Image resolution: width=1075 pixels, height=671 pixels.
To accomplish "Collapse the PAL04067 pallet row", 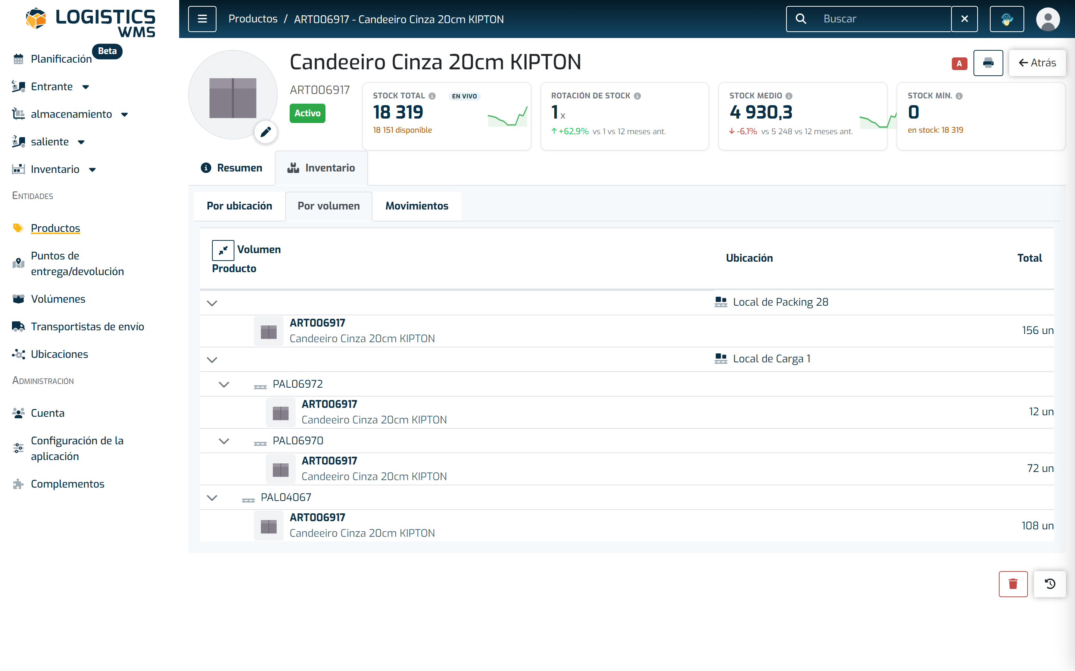I will 212,498.
